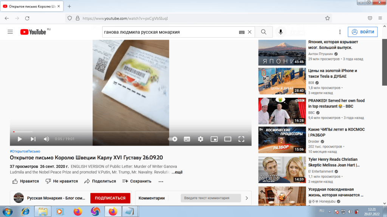Enter fullscreen mode

[241, 139]
